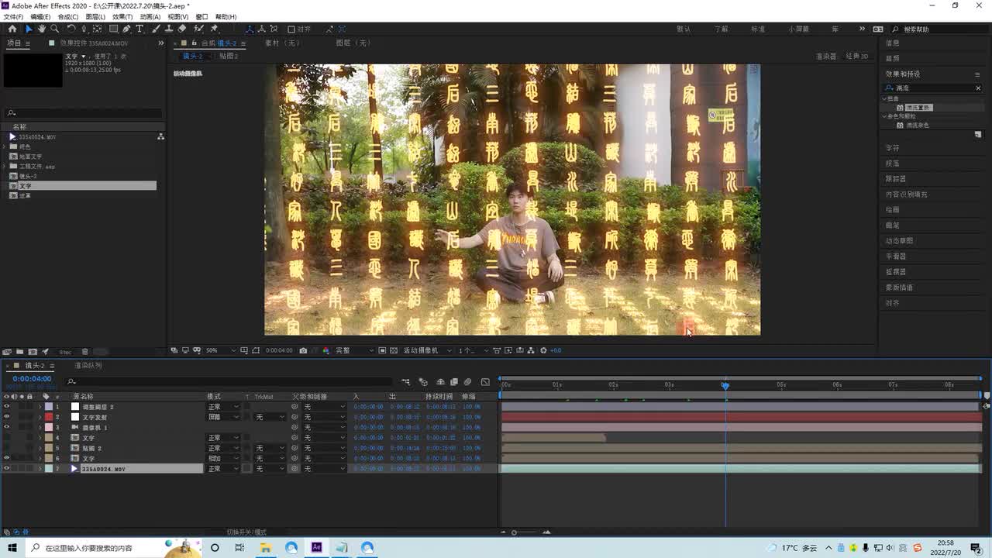Image resolution: width=992 pixels, height=558 pixels.
Task: Click the 经典 3D renderer button
Action: point(856,57)
